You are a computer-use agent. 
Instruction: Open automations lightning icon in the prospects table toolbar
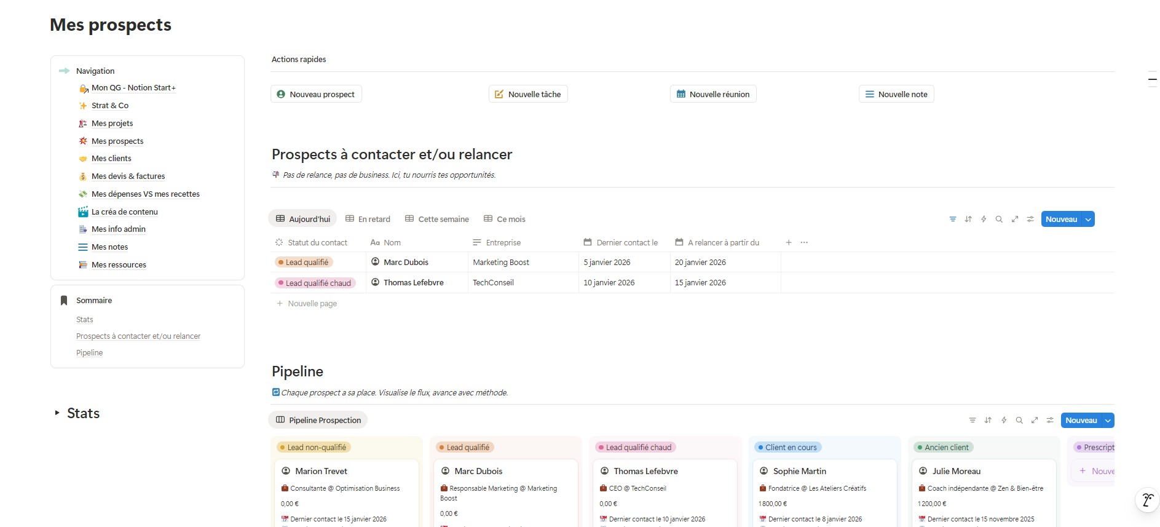pyautogui.click(x=984, y=220)
